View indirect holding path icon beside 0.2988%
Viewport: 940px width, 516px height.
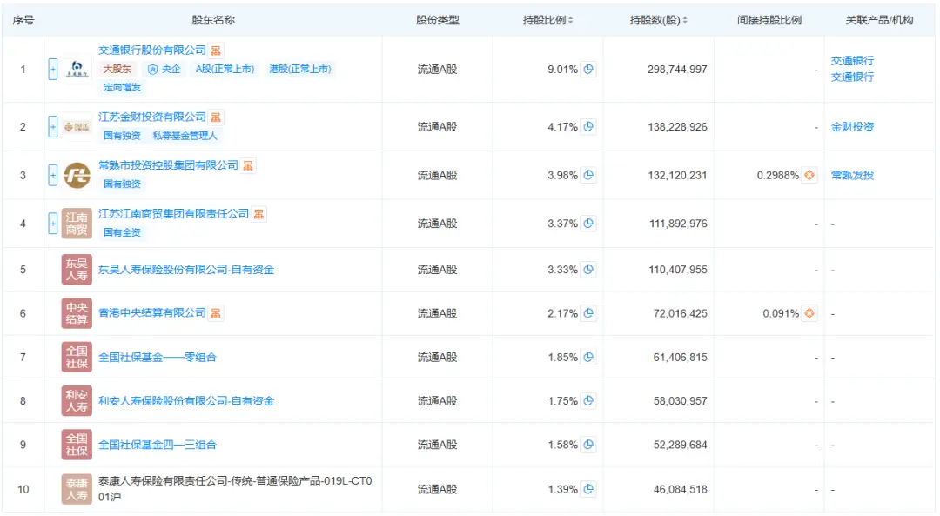click(x=809, y=175)
